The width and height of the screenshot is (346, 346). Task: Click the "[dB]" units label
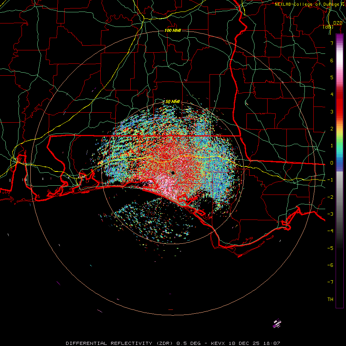[328, 27]
